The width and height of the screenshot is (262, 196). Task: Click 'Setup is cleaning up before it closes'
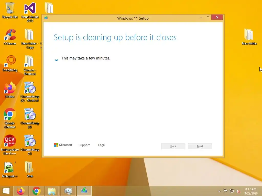[x=115, y=37]
